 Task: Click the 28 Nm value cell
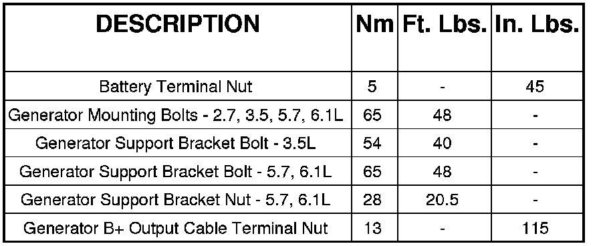372,199
